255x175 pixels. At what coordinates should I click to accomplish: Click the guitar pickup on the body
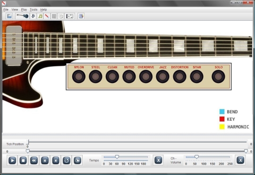pos(14,46)
